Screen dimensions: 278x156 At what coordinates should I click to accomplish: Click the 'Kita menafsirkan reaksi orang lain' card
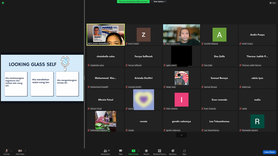click(42, 84)
